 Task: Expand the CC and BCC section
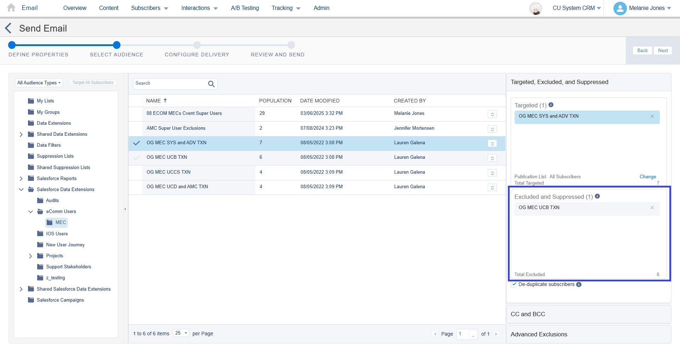pos(589,314)
